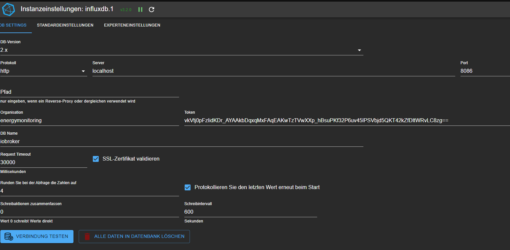Click trash icon on delete data button
The height and width of the screenshot is (250, 510).
(x=87, y=236)
